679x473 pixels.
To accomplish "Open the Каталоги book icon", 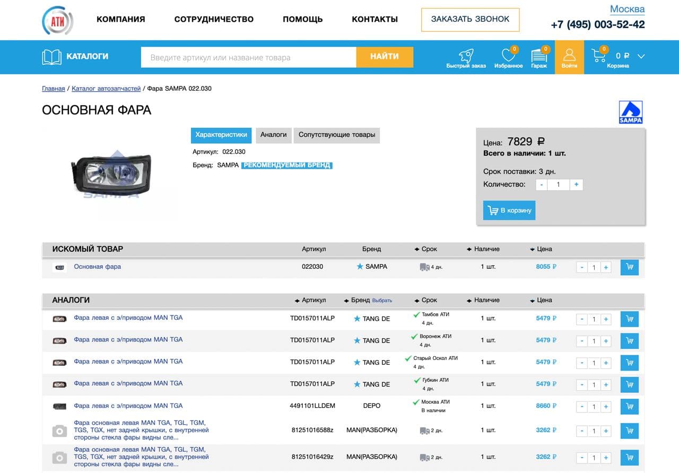I will [51, 57].
